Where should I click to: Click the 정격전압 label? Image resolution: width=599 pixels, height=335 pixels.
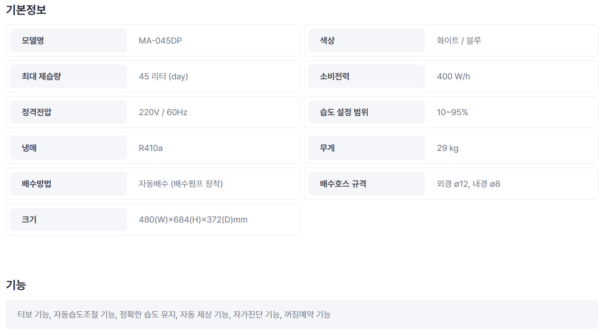(37, 112)
